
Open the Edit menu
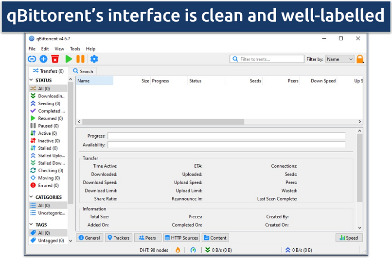[45, 49]
